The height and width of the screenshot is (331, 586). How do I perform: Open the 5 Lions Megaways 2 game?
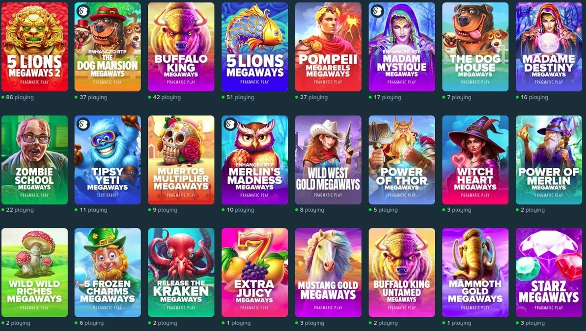[35, 47]
